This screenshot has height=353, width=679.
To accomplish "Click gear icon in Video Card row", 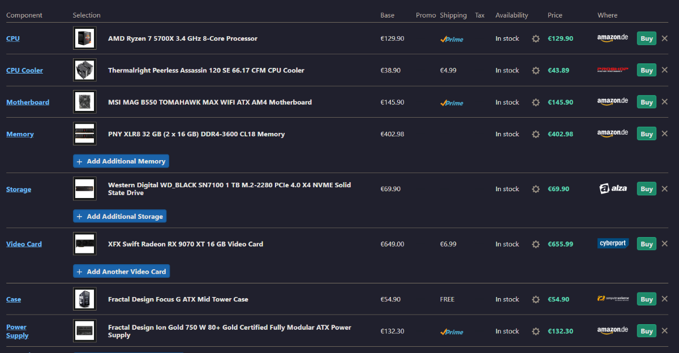I will [x=536, y=244].
